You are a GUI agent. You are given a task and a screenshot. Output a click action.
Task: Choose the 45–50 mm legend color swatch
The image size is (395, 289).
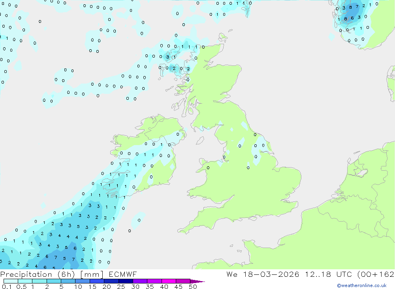coord(183,281)
